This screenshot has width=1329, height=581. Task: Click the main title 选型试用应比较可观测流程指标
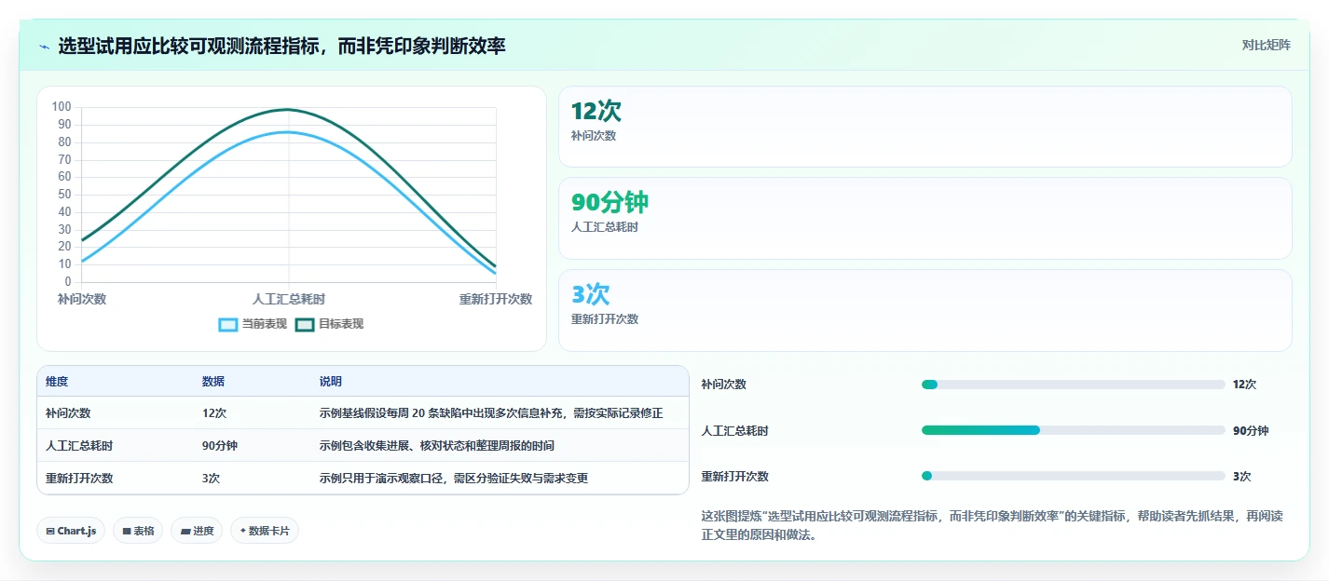(281, 46)
